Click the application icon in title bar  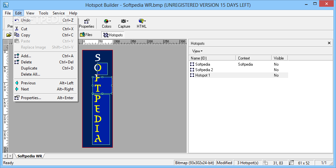coord(6,5)
